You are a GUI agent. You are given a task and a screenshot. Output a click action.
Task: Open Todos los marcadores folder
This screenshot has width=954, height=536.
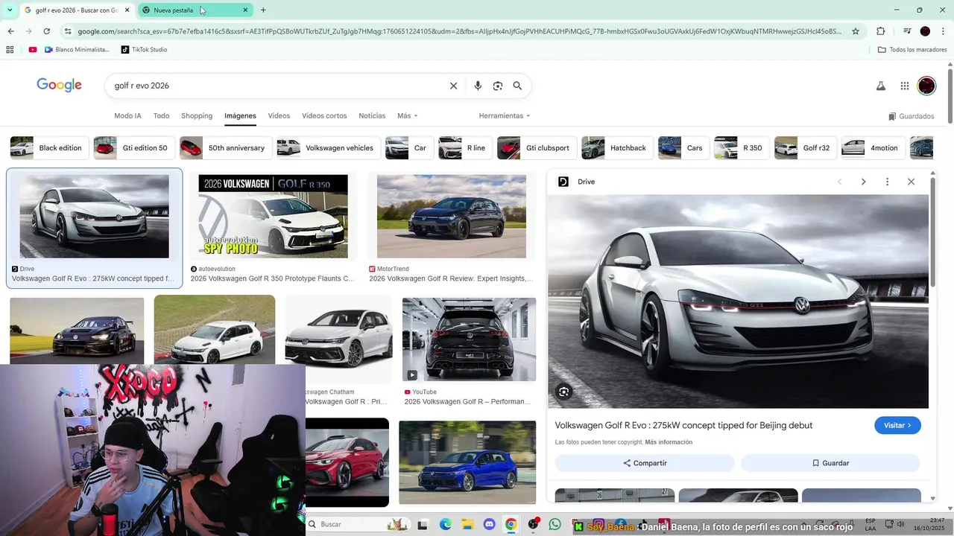pos(912,50)
